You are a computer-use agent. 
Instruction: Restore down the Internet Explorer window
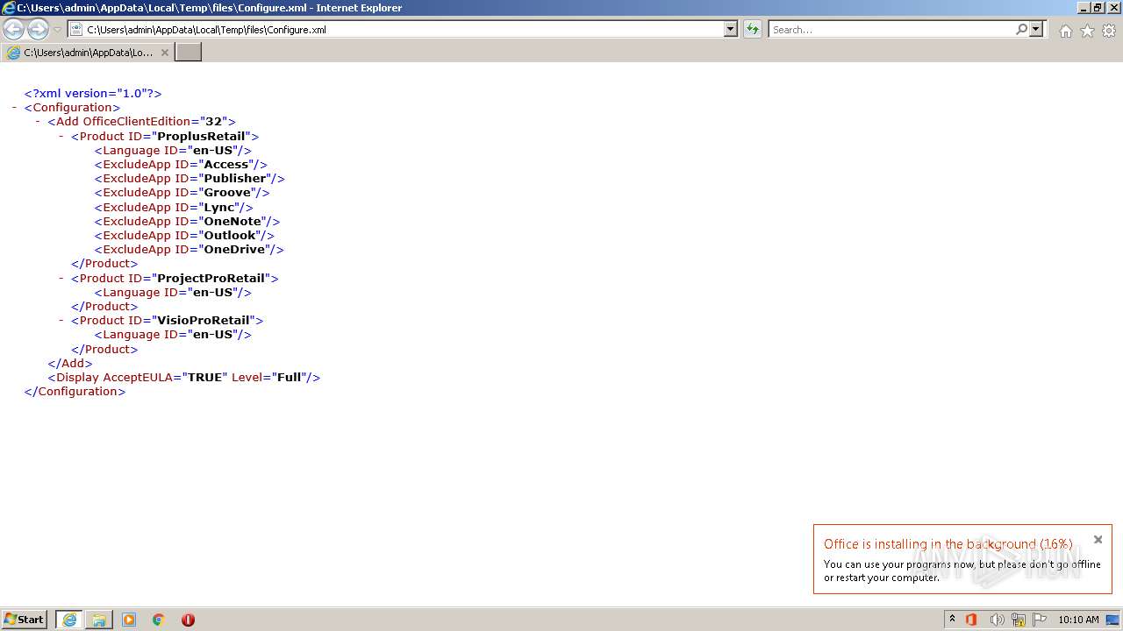click(1098, 7)
